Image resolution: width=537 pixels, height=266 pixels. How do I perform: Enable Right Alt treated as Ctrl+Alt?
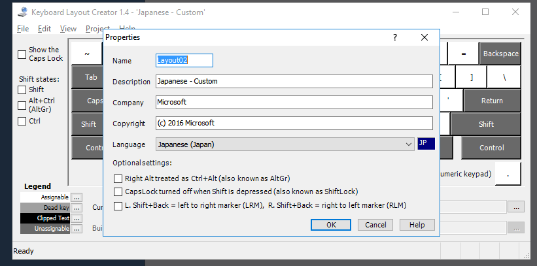click(118, 178)
